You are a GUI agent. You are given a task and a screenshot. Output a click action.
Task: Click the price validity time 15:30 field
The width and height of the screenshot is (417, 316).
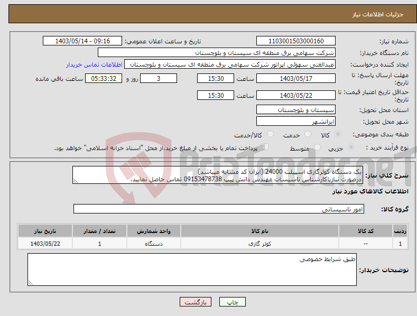216,95
